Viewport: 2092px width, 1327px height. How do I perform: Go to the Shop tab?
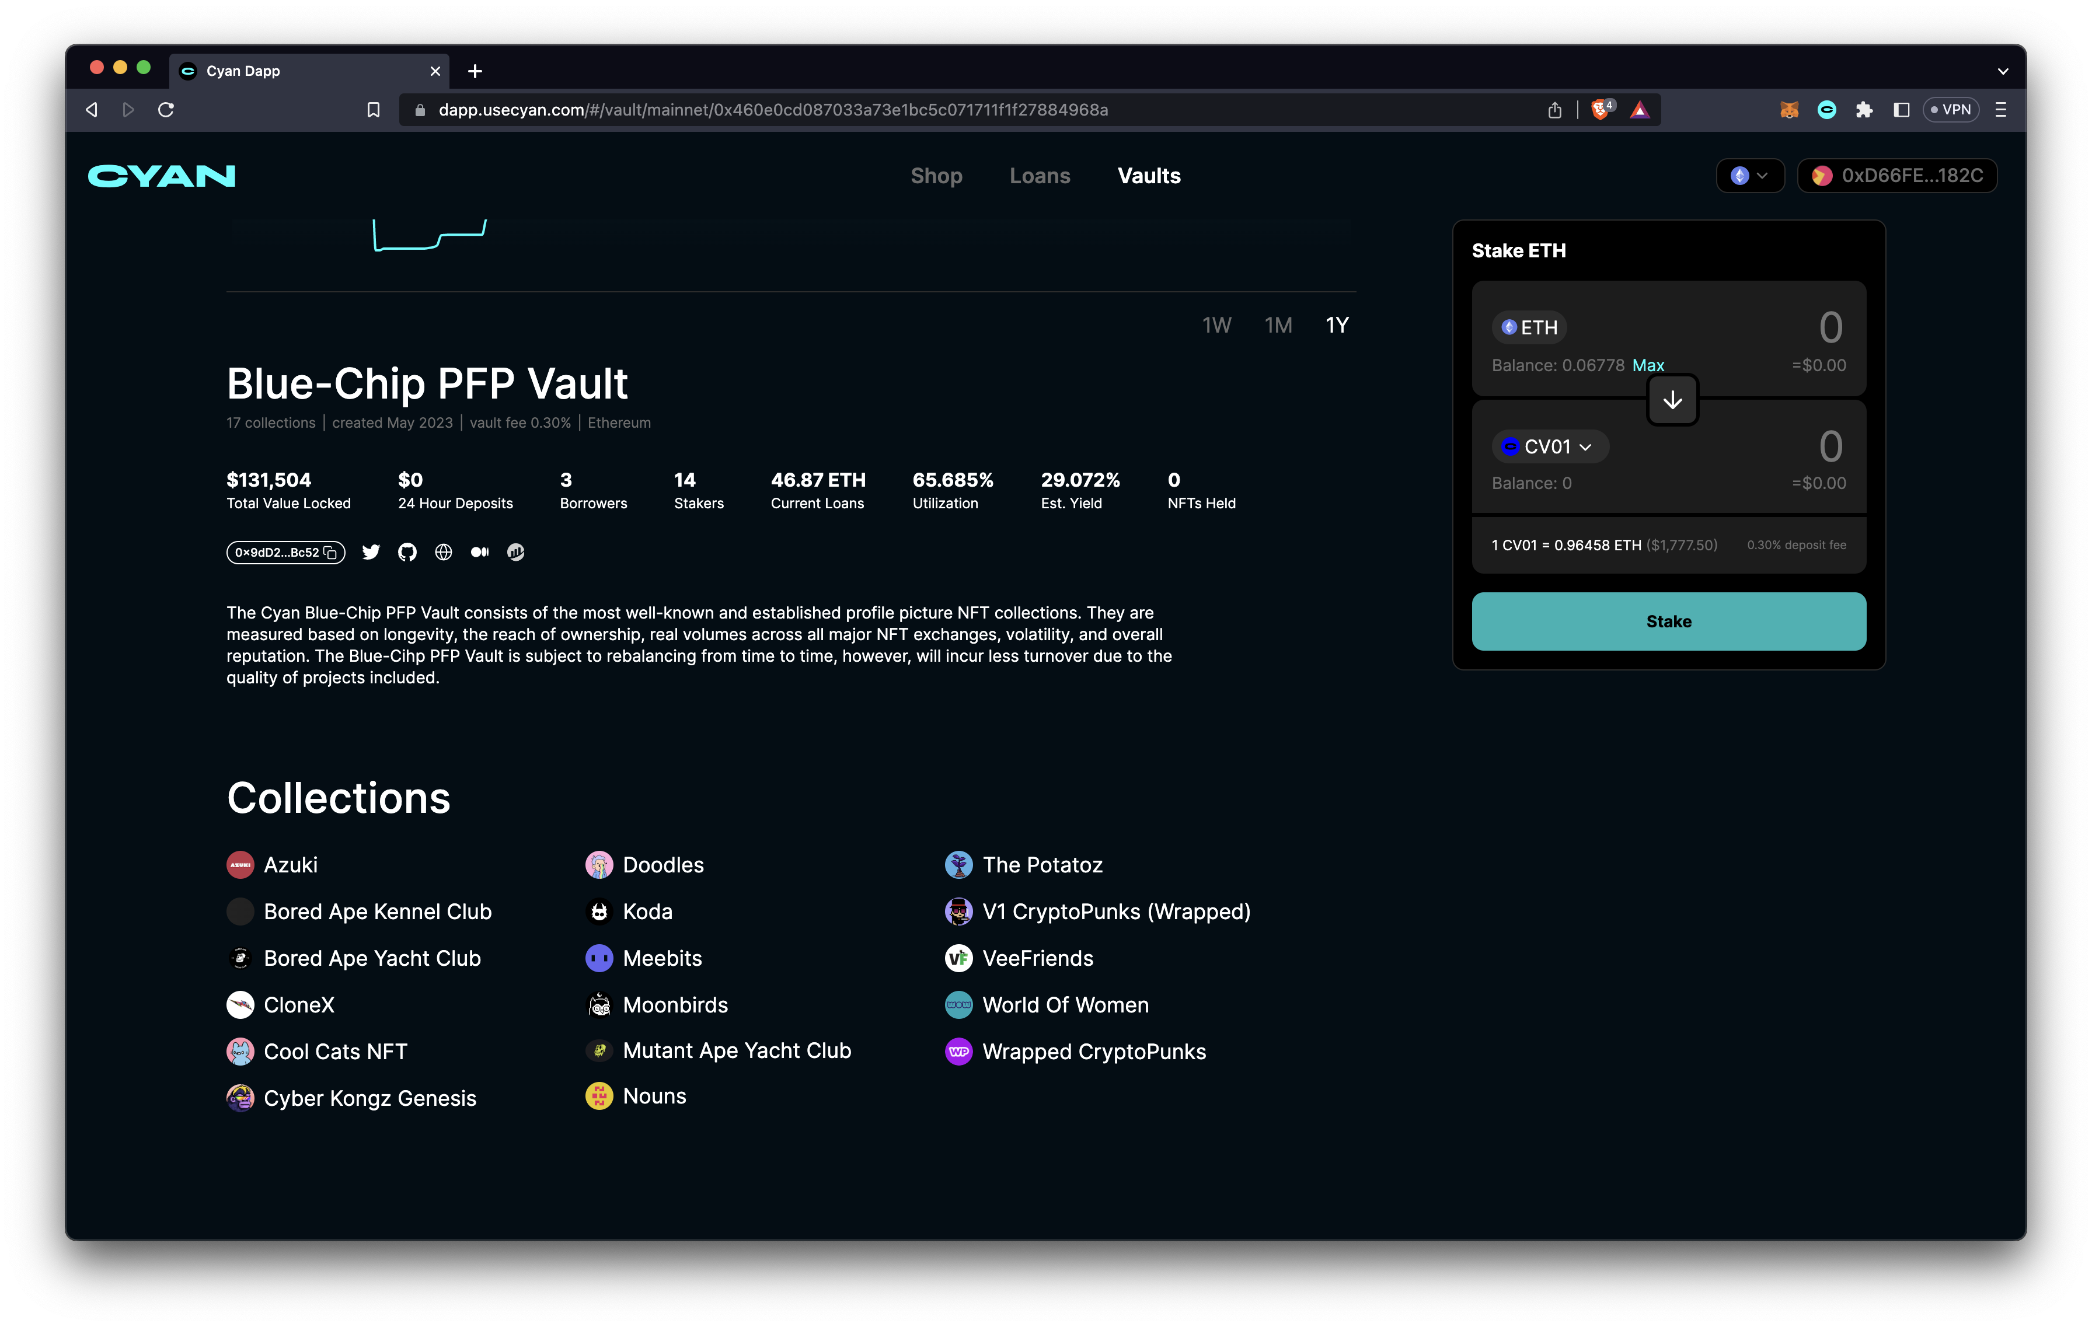coord(936,176)
